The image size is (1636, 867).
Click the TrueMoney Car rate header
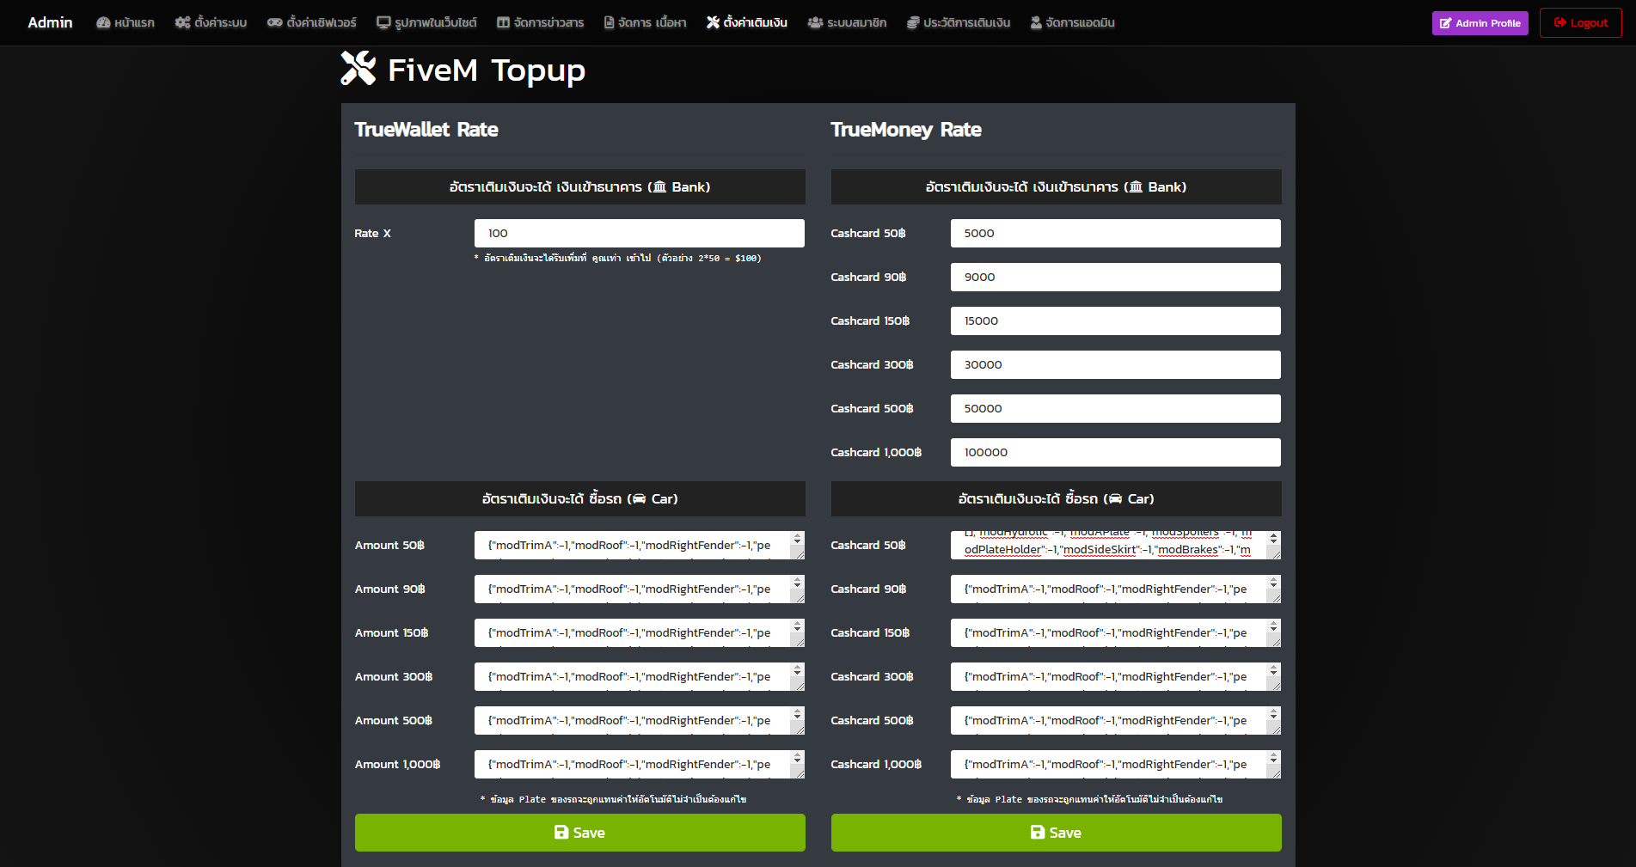point(1057,498)
